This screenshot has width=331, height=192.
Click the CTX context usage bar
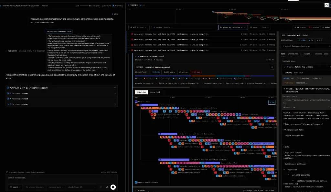pos(84,6)
